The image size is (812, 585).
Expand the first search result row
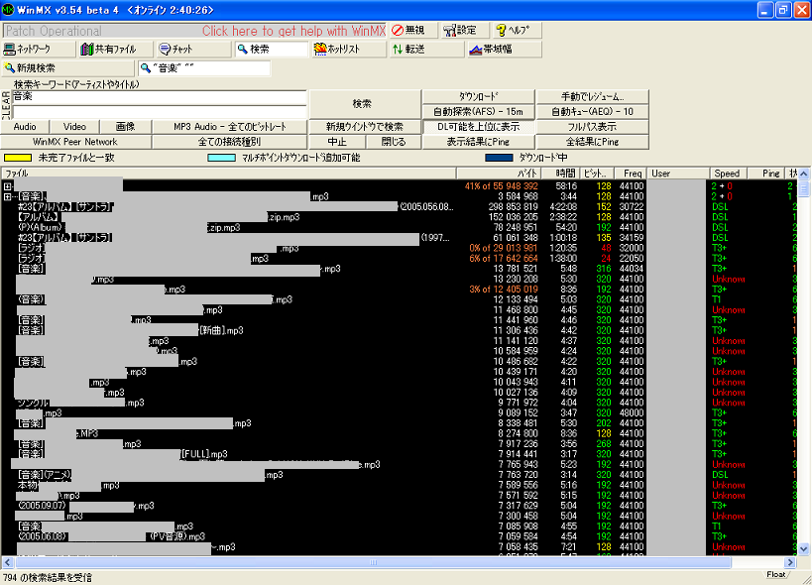coord(8,185)
